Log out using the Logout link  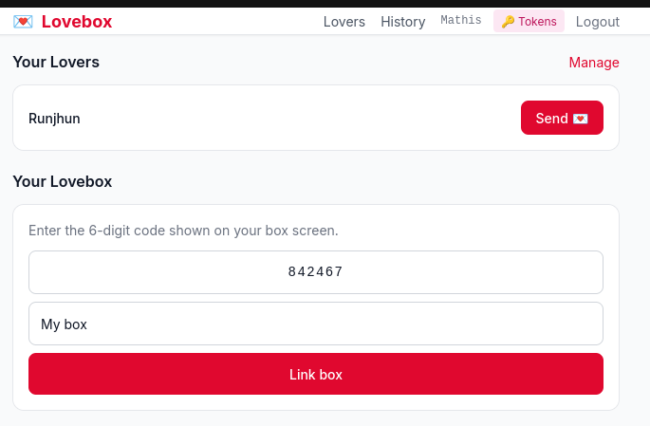pos(598,22)
